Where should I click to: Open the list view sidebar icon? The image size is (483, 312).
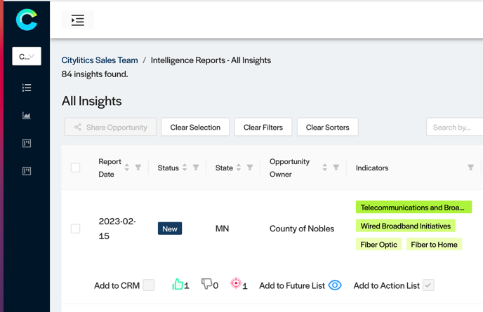coord(27,88)
